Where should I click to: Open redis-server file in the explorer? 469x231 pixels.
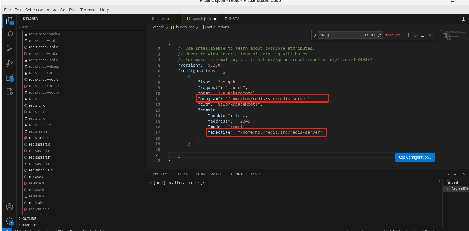tap(39, 131)
